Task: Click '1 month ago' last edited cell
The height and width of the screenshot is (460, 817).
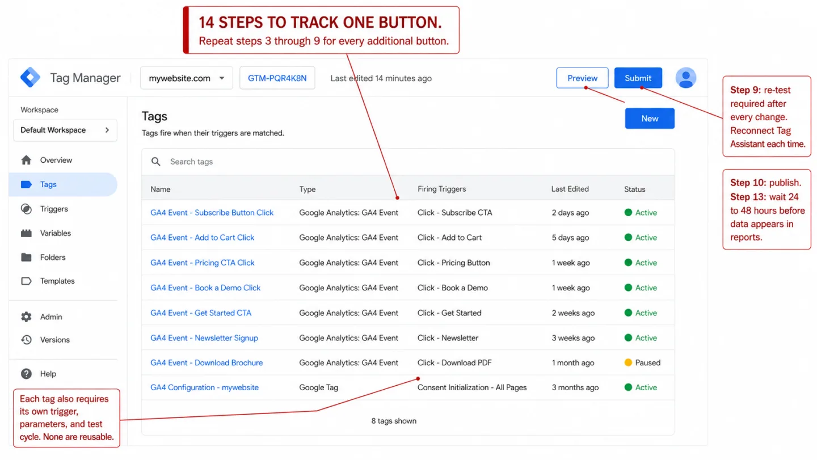Action: (x=573, y=362)
